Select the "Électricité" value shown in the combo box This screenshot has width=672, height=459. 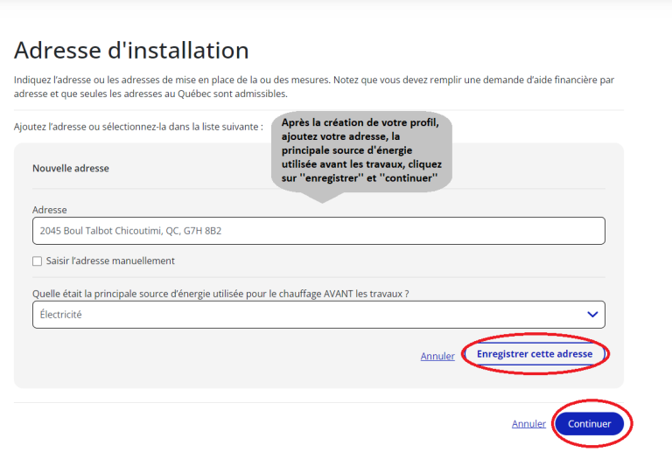(x=61, y=315)
